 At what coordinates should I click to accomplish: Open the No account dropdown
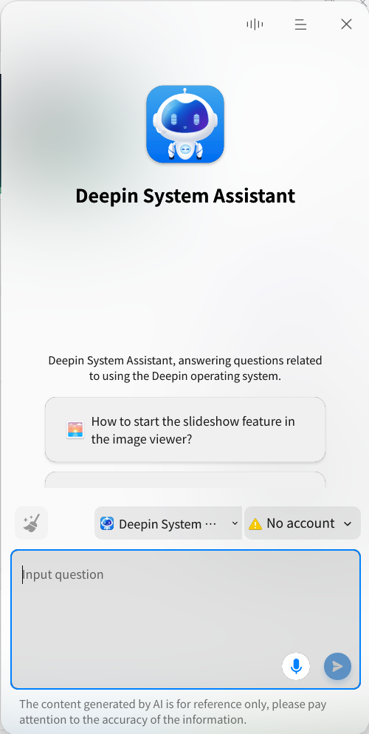pyautogui.click(x=302, y=523)
